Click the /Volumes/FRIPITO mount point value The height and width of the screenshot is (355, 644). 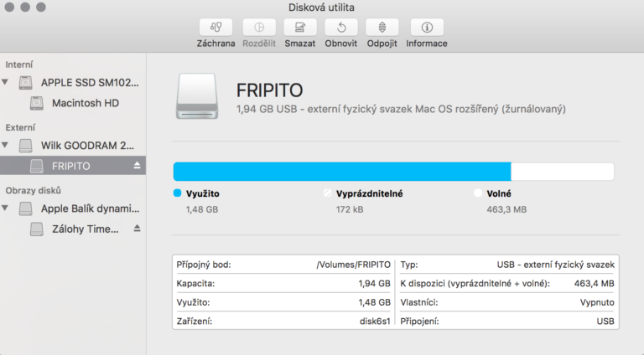click(x=353, y=265)
